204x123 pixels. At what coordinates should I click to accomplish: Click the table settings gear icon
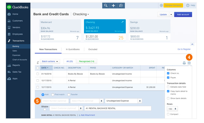(x=189, y=63)
